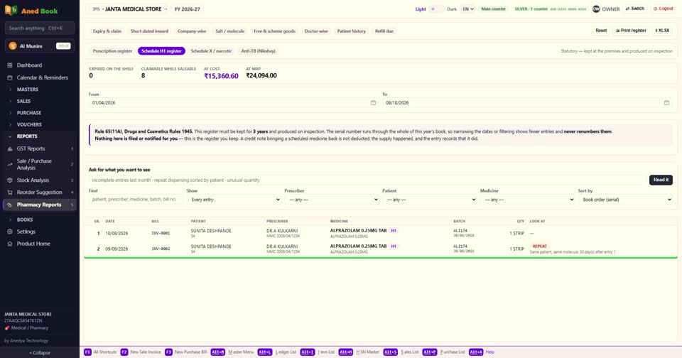Image resolution: width=682 pixels, height=358 pixels.
Task: Click the Alt+M Master Menu key badge
Action: (x=218, y=352)
